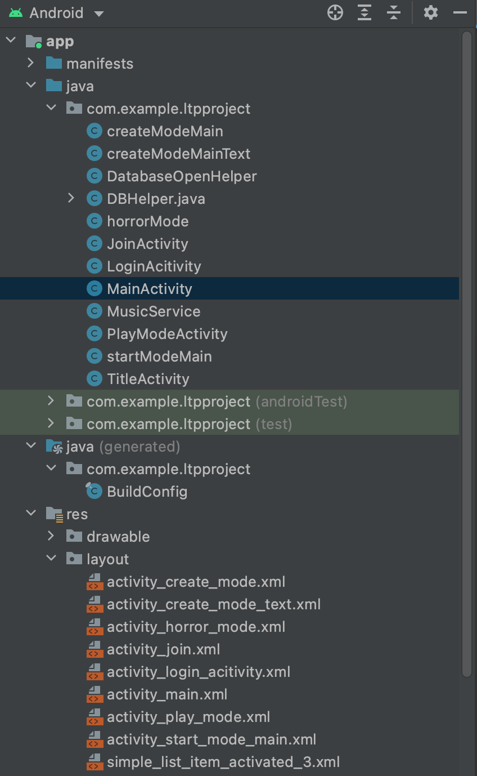Image resolution: width=477 pixels, height=776 pixels.
Task: Expand the com.example.ltpproject (test) package
Action: (x=51, y=423)
